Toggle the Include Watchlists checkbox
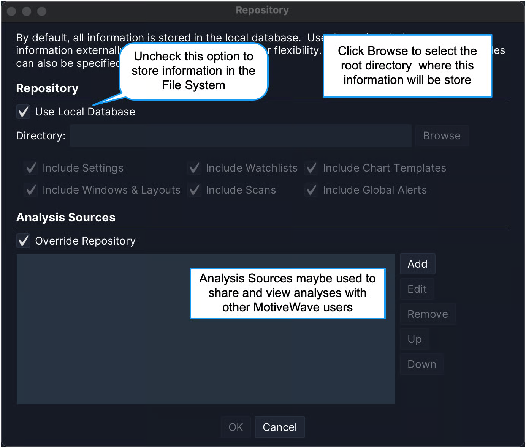 (195, 168)
